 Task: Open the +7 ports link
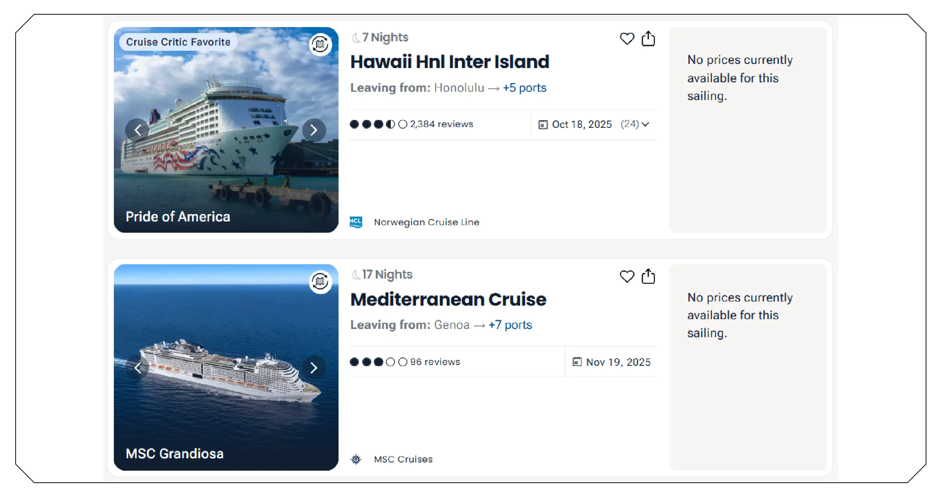tap(510, 324)
